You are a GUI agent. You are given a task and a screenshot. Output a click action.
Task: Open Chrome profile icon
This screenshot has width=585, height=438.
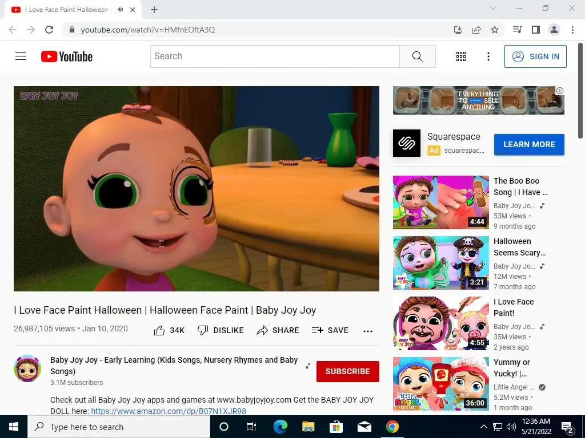click(554, 30)
